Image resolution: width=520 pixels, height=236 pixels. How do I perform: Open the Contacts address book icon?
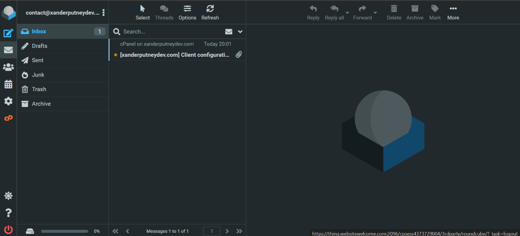click(x=8, y=67)
